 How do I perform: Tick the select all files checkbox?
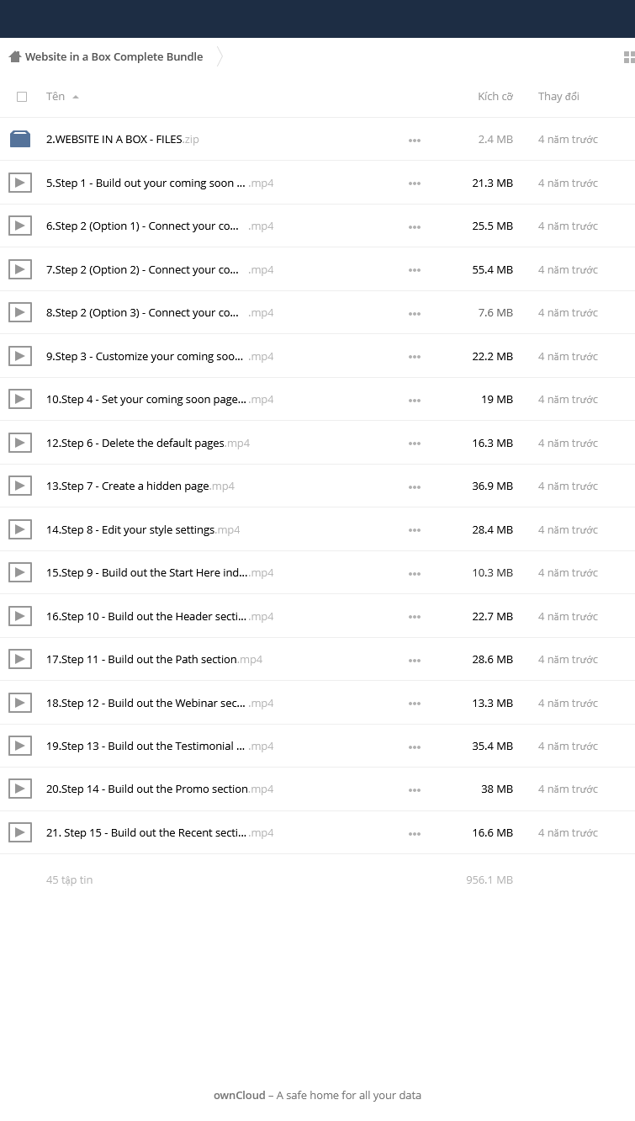coord(22,97)
